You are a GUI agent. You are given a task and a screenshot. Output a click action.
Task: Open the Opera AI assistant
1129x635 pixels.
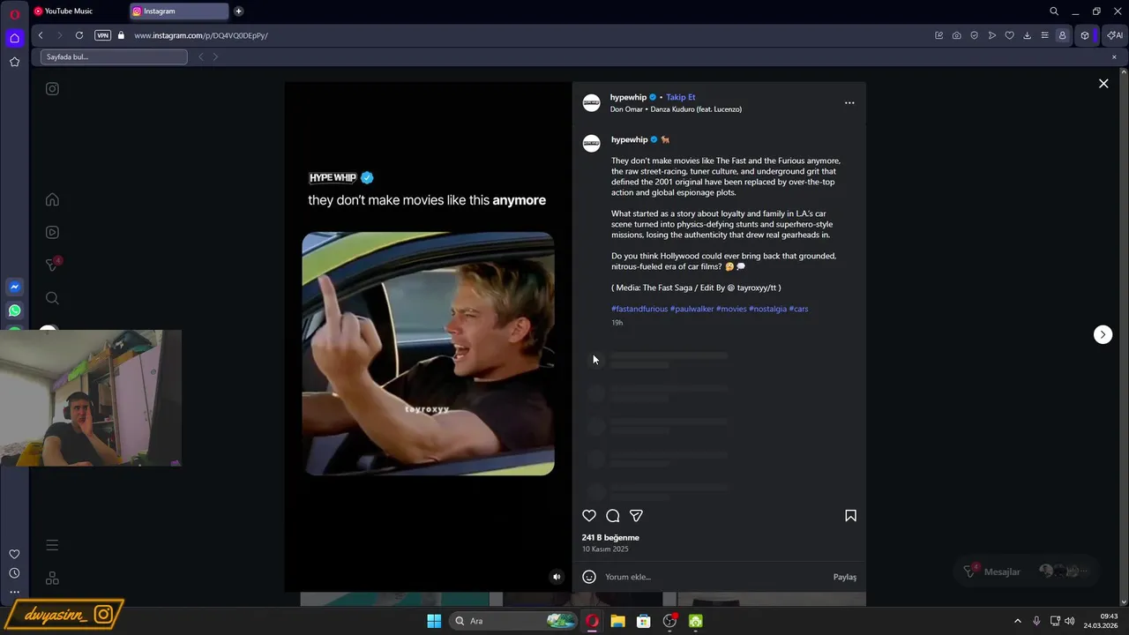pyautogui.click(x=1114, y=35)
